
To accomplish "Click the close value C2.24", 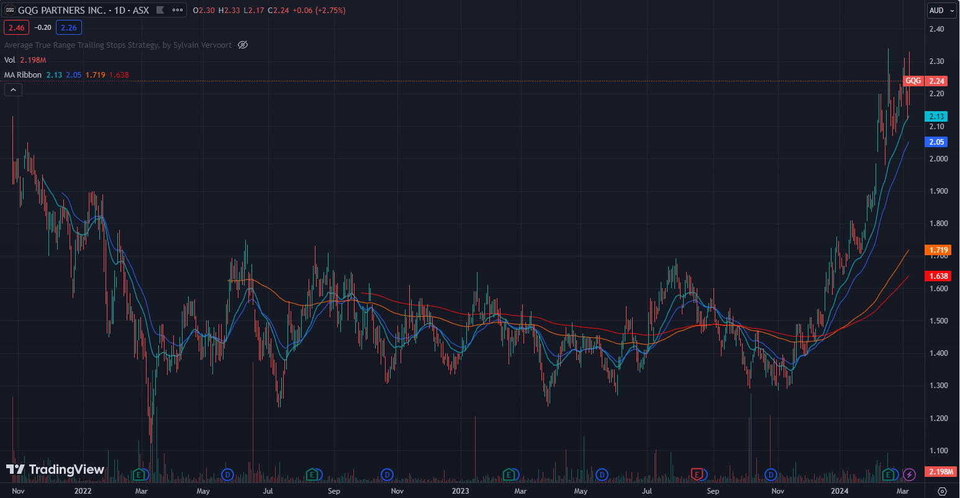I will click(278, 11).
